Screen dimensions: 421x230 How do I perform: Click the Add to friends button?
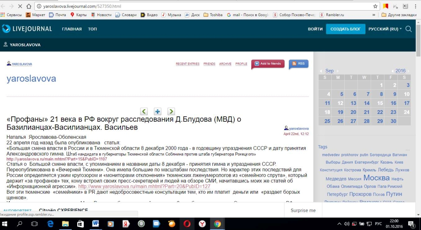[x=268, y=64]
